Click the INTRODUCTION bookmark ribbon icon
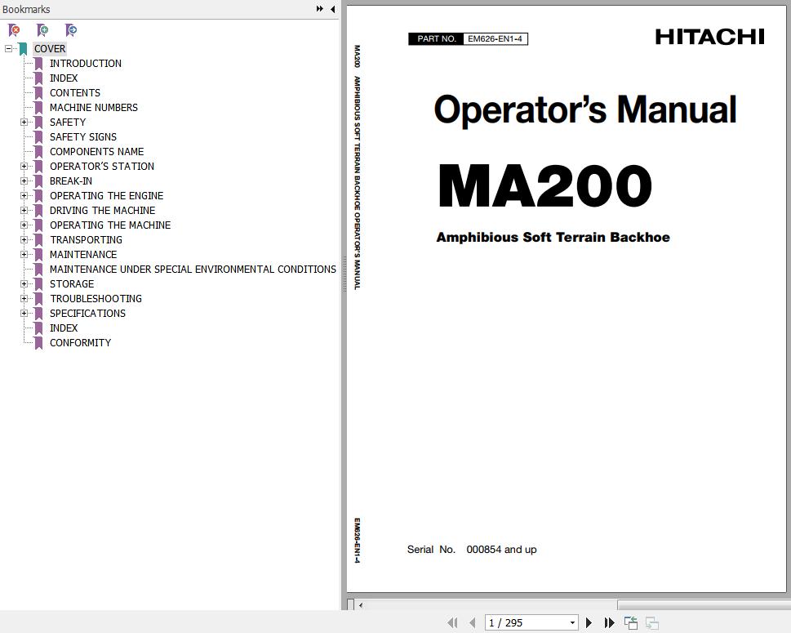Image resolution: width=791 pixels, height=633 pixels. tap(38, 64)
